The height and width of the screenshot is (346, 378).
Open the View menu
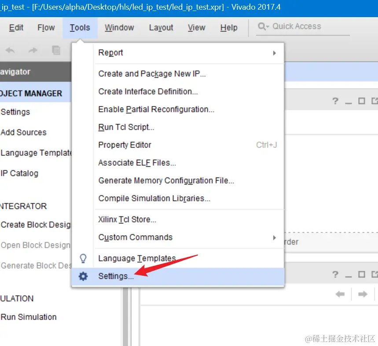196,28
